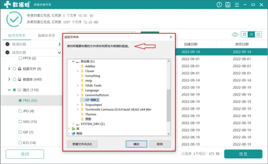The height and width of the screenshot is (164, 268).
Task: Click the 取消 button in dialog
Action: [x=160, y=144]
